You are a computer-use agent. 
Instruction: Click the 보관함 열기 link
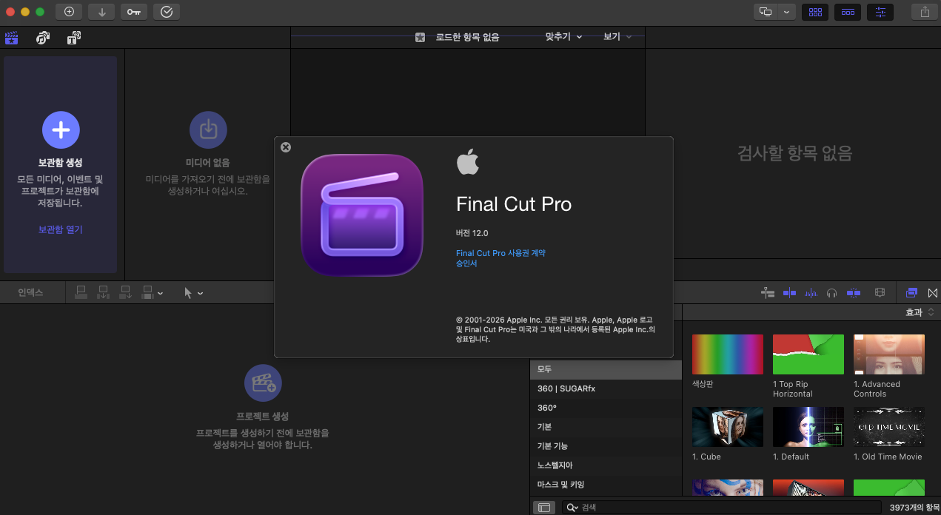[61, 229]
